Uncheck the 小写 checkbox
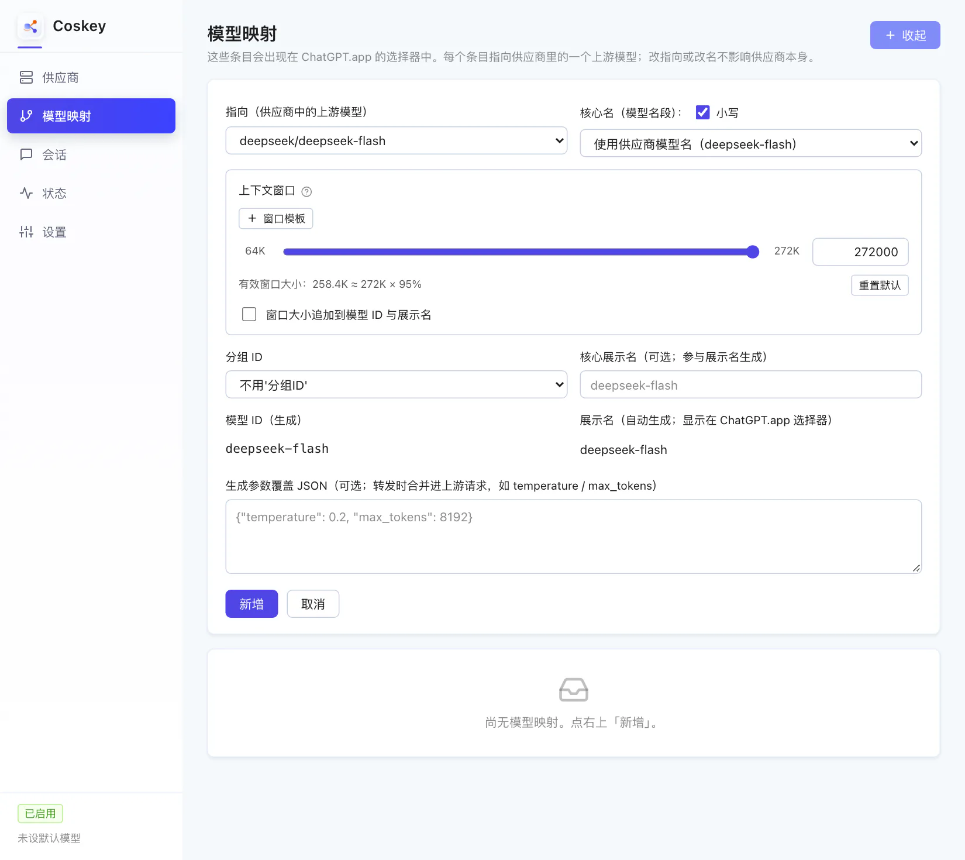965x860 pixels. coord(702,112)
